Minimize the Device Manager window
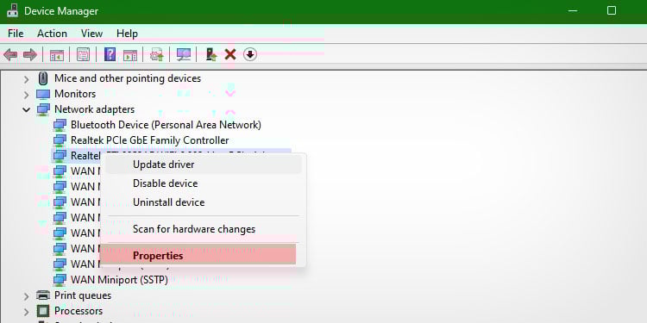Viewport: 647px width, 323px height. [x=573, y=10]
